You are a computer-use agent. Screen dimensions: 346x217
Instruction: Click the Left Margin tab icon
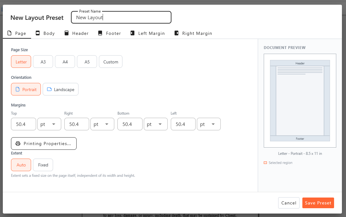[132, 33]
